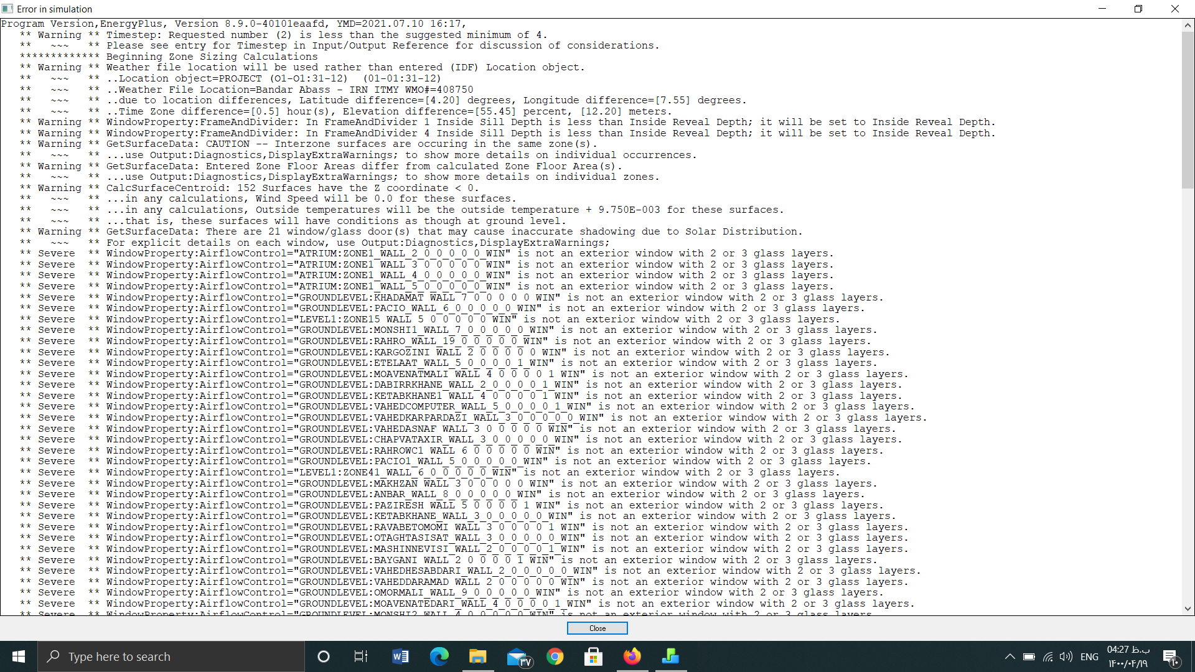Open the clock and date flyout
1195x672 pixels.
1128,656
